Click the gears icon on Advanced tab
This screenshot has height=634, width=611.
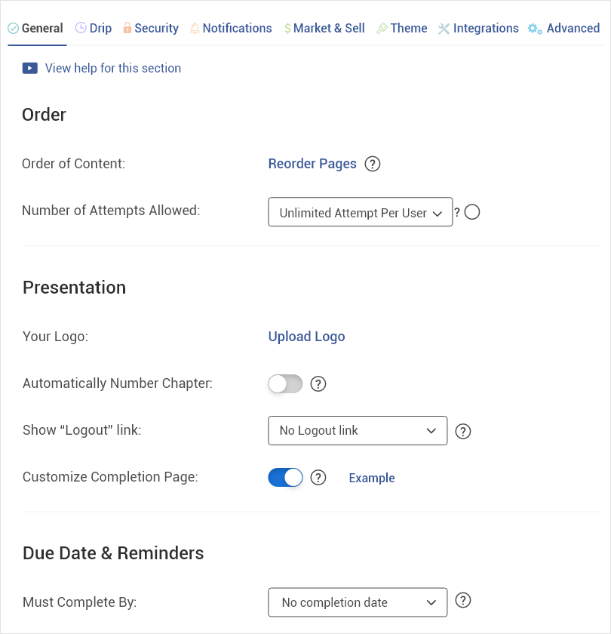click(x=535, y=29)
